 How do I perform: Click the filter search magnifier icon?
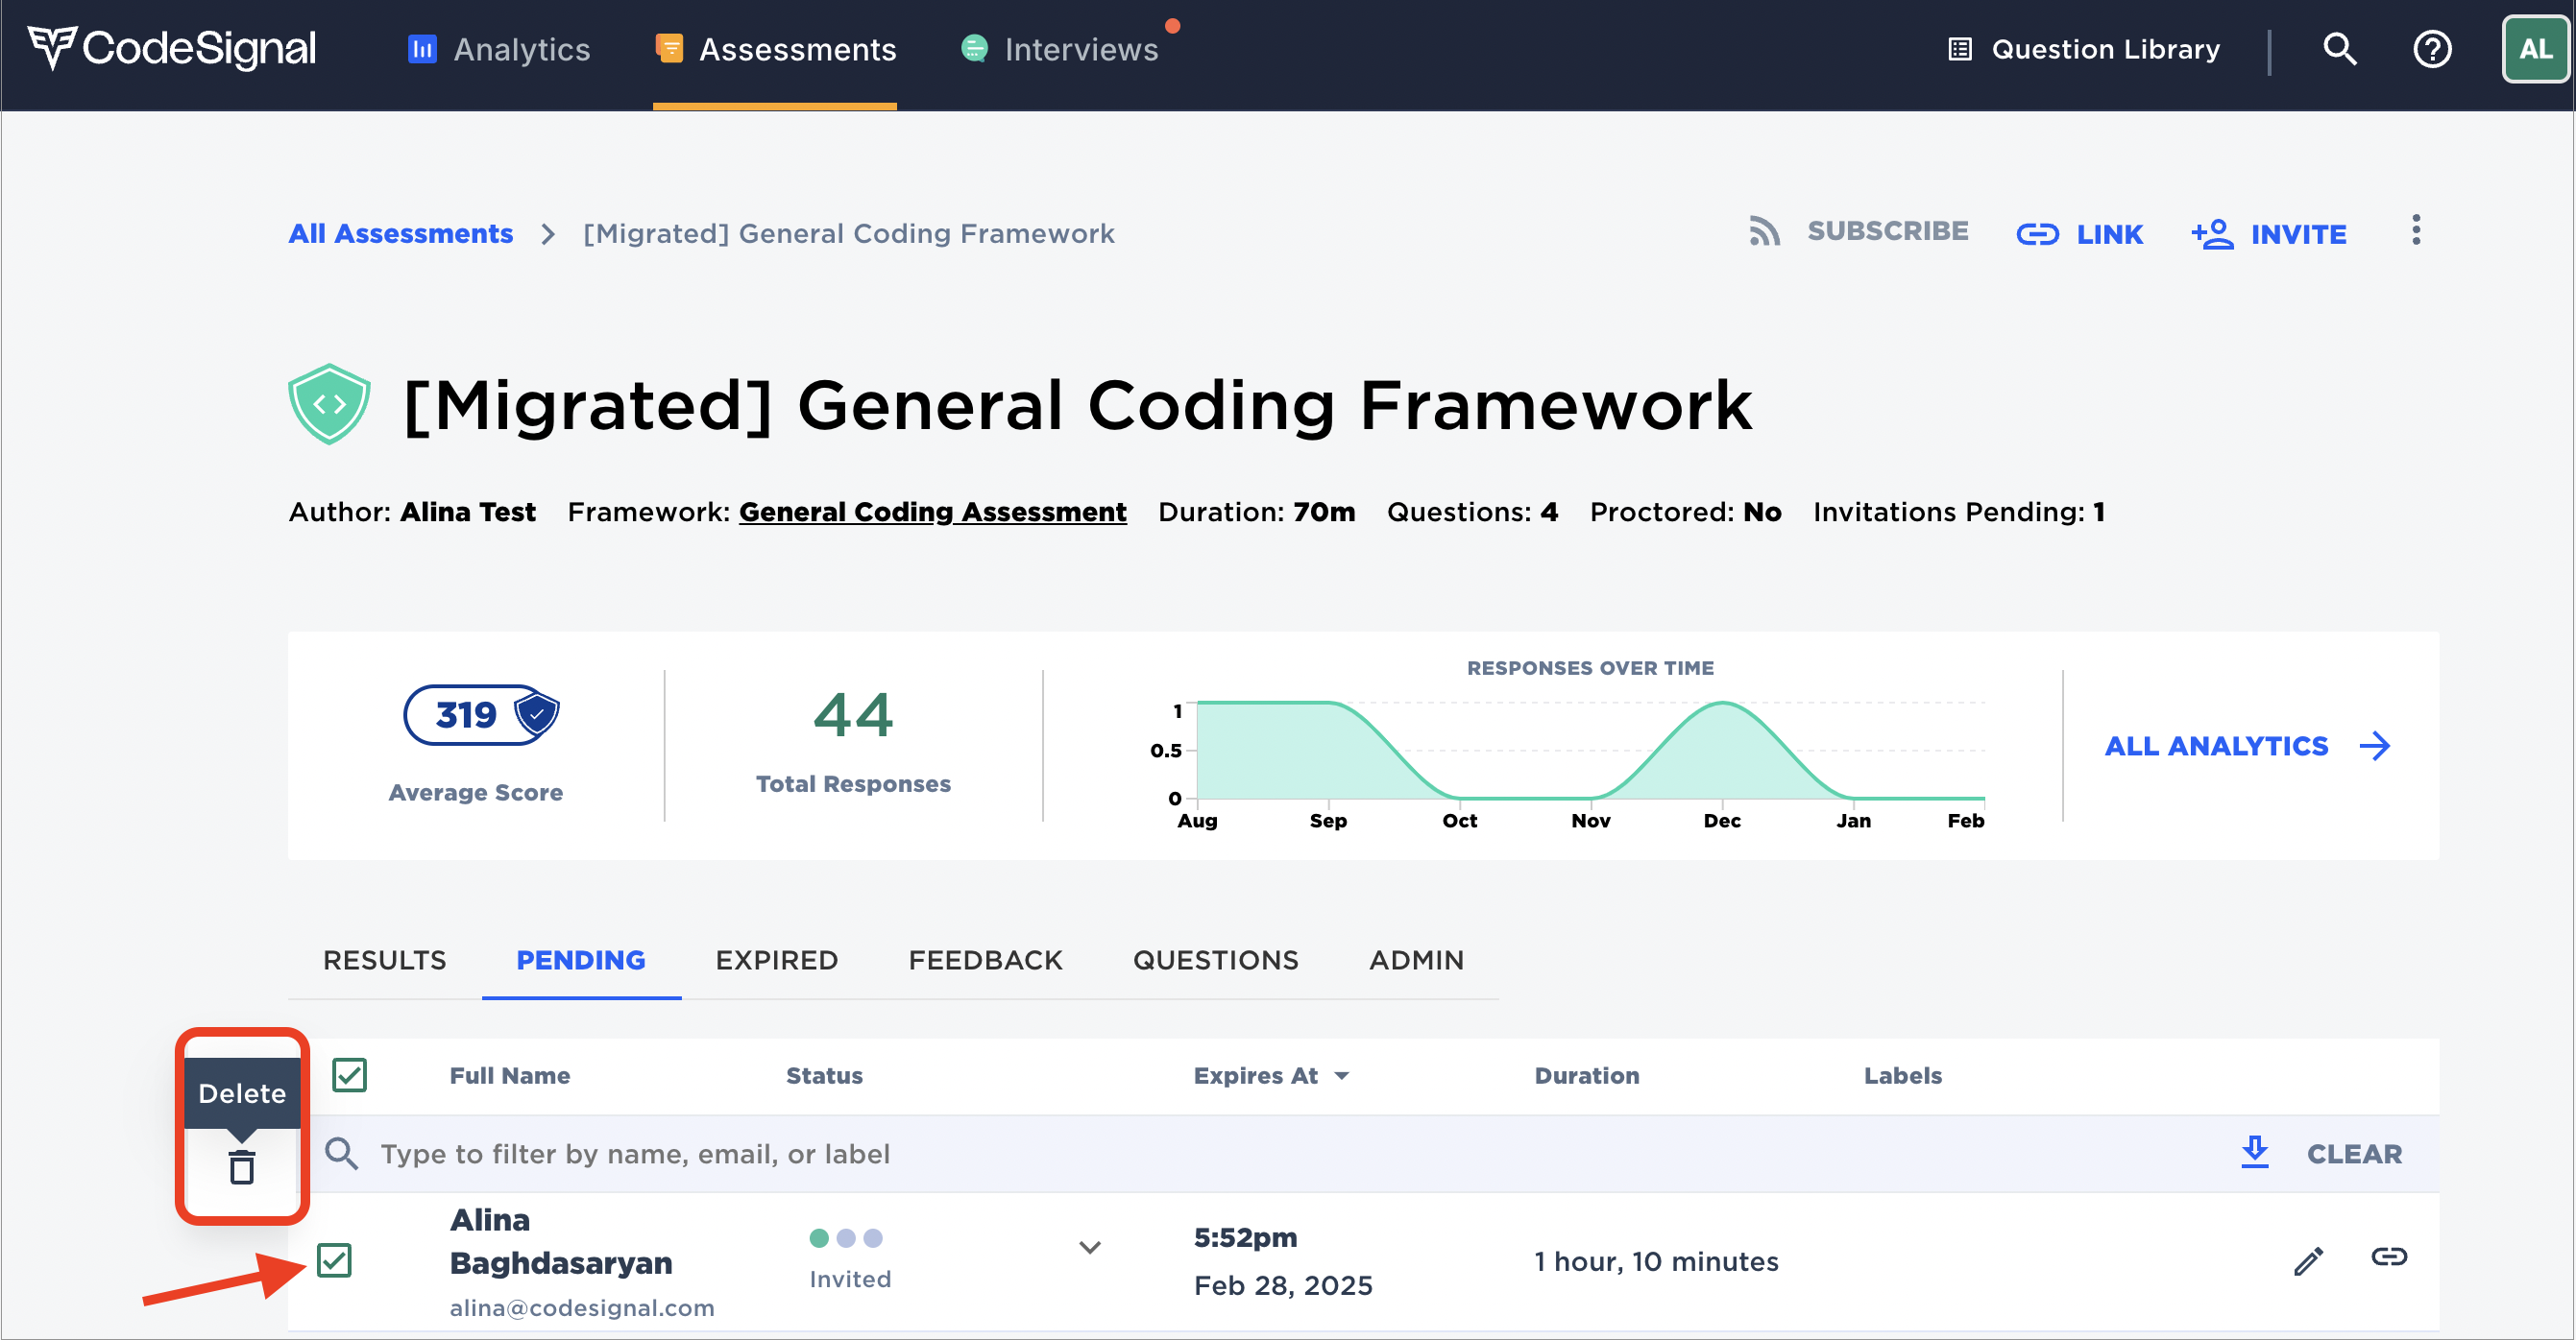point(342,1153)
